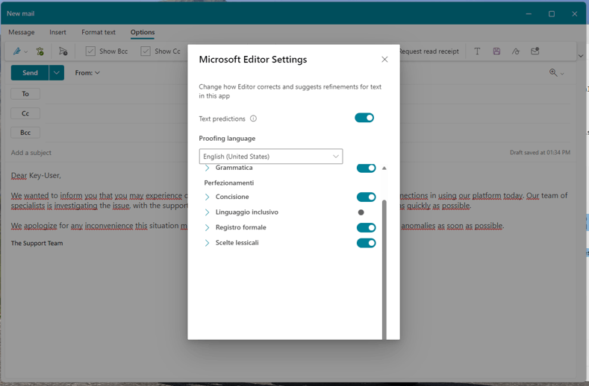Disable the Grammatica toggle

(366, 168)
